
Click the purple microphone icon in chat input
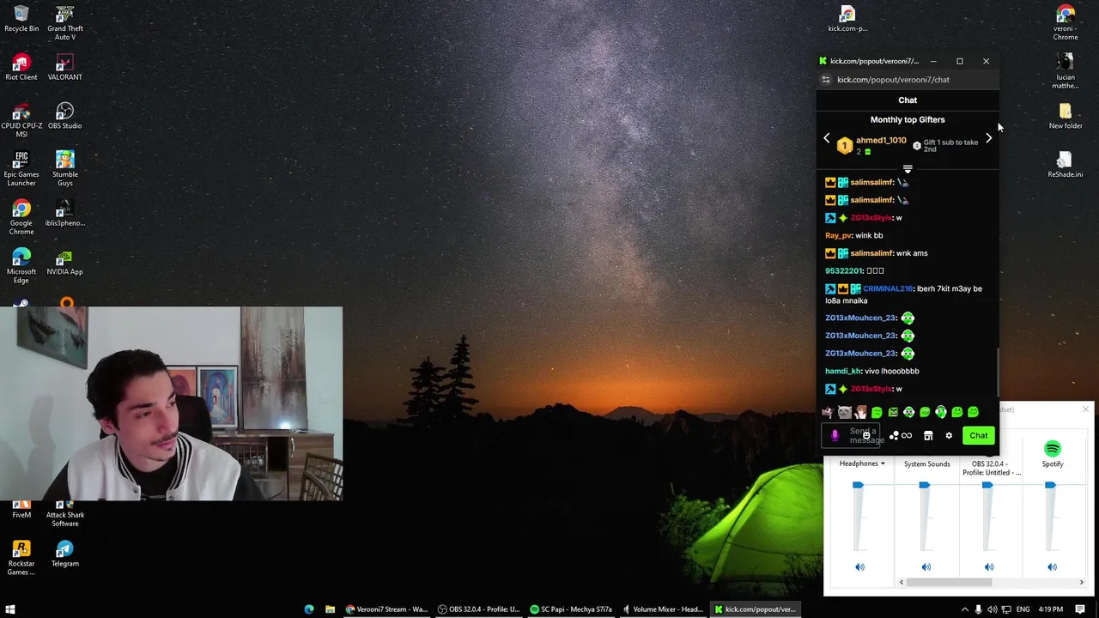(835, 436)
